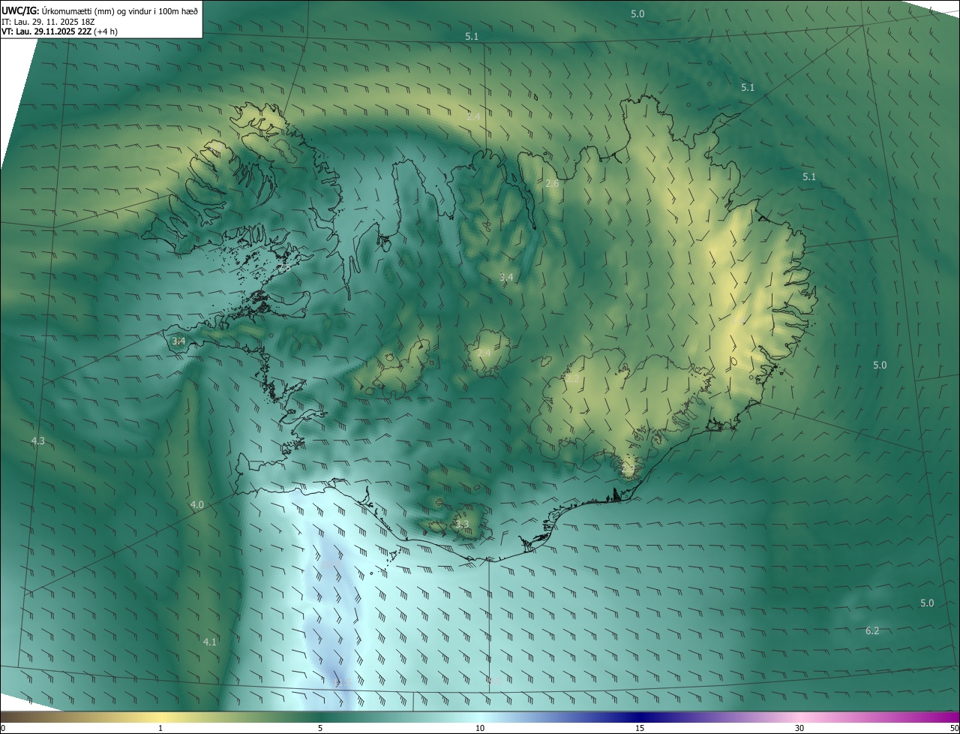Click the color scale tick label 30
This screenshot has width=960, height=734.
coord(799,728)
